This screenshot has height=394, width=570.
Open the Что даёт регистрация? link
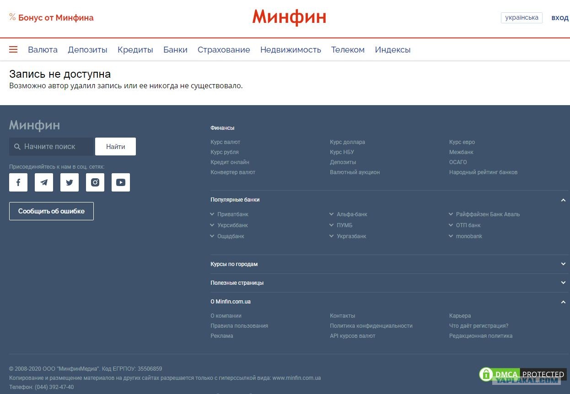click(x=479, y=326)
